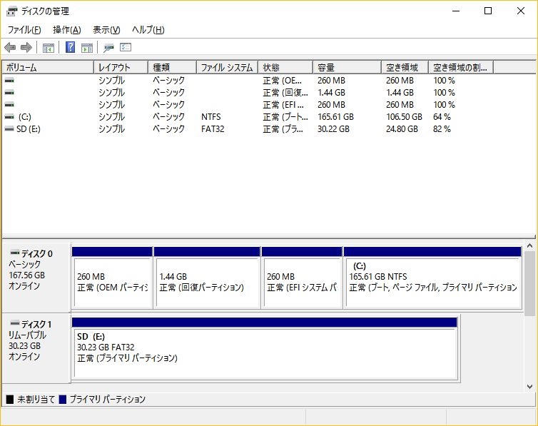
Task: Select the SD (E:) 30.23 GB FAT32 partition block
Action: click(265, 348)
